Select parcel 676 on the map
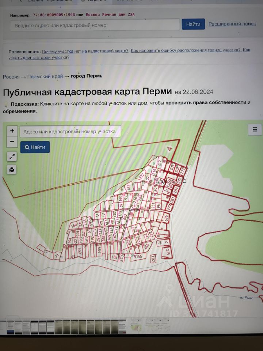 point(167,219)
